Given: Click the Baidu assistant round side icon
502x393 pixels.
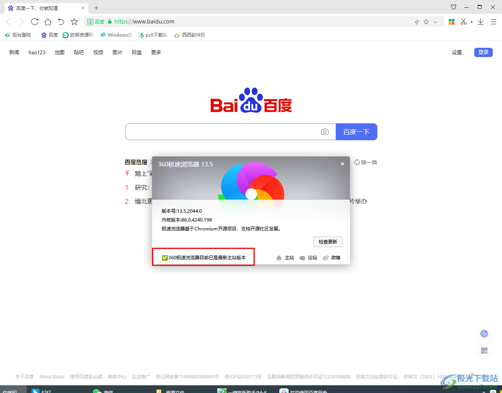Looking at the screenshot, I should click(484, 334).
